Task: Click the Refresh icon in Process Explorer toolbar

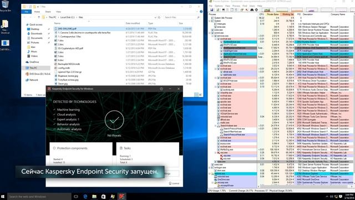Action: (218, 10)
